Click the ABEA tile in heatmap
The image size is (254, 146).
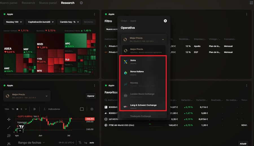(x=13, y=43)
